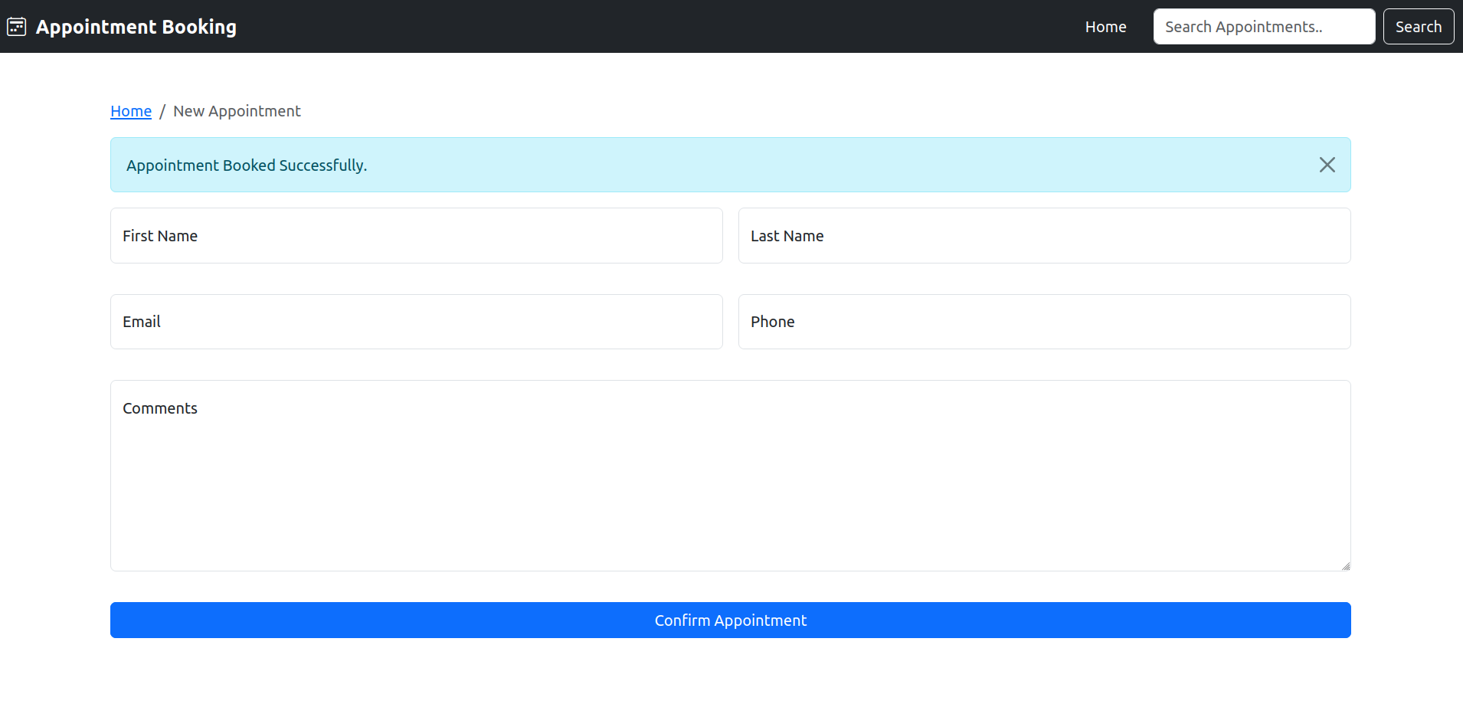Select the Last Name input field
1463x717 pixels.
click(x=1044, y=235)
